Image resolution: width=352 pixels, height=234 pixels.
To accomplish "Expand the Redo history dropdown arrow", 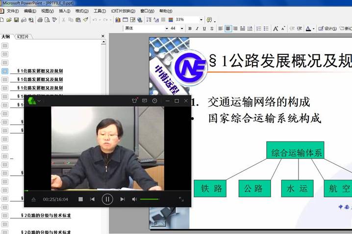I will point(110,20).
